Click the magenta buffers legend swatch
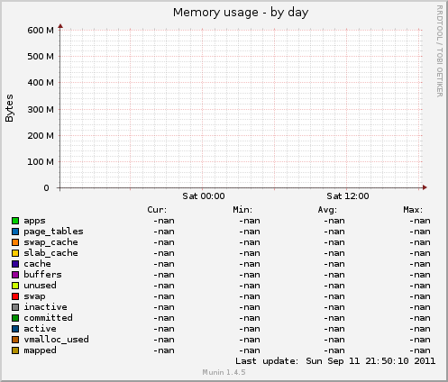Viewport: 448px width, 382px height. click(x=15, y=275)
